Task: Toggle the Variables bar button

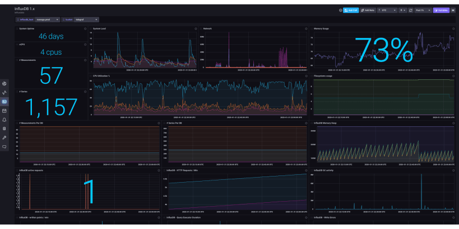Action: [x=441, y=10]
